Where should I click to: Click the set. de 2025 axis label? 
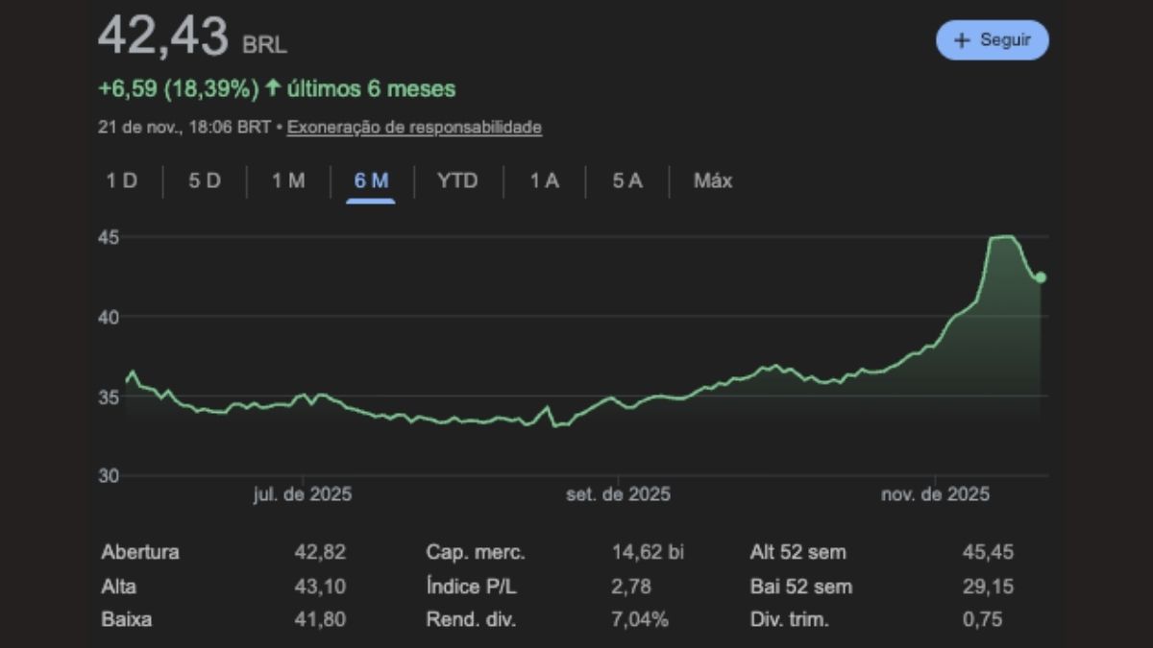[618, 494]
